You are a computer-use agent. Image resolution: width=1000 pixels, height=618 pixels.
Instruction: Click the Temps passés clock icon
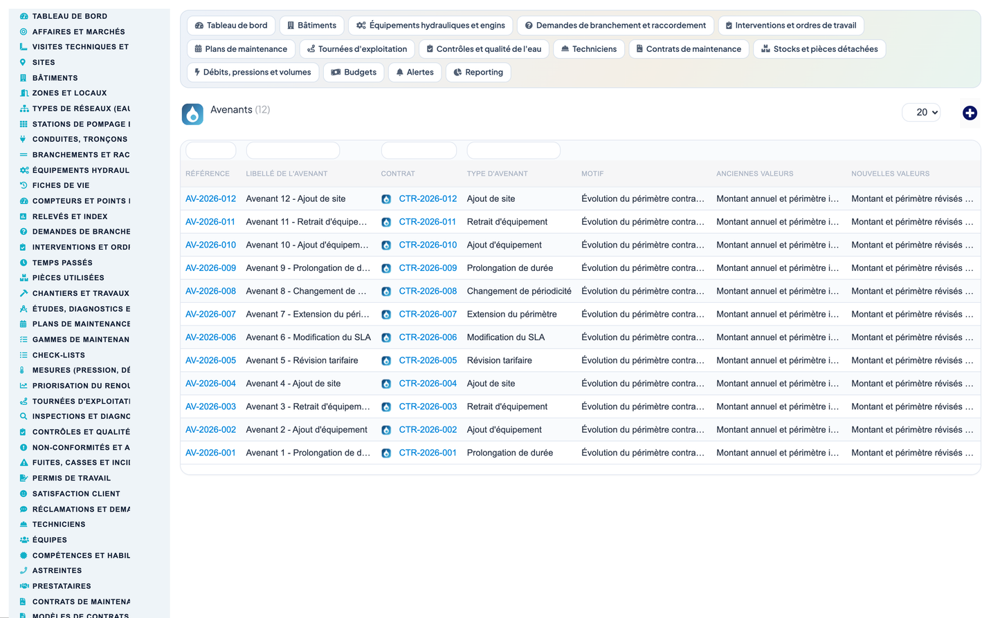pyautogui.click(x=24, y=263)
